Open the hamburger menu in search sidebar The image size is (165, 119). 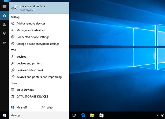[4, 6]
